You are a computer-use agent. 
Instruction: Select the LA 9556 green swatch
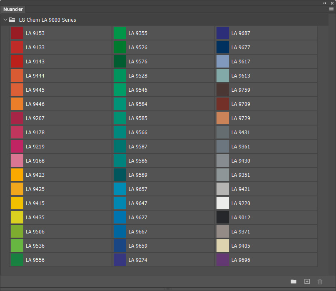[17, 260]
